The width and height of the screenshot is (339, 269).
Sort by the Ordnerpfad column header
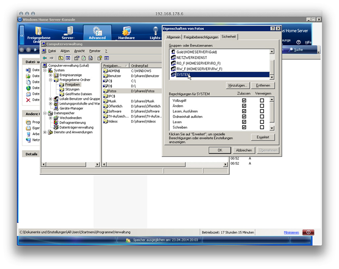145,66
